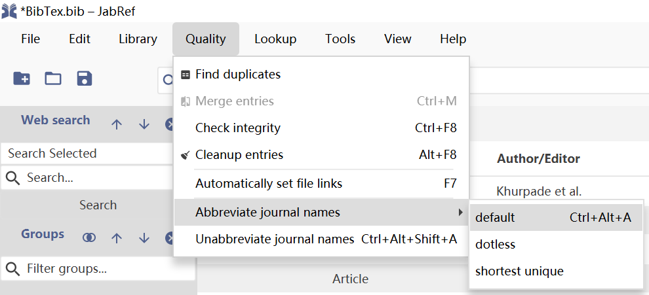Move Web search panel down
The width and height of the screenshot is (649, 295).
pyautogui.click(x=144, y=124)
